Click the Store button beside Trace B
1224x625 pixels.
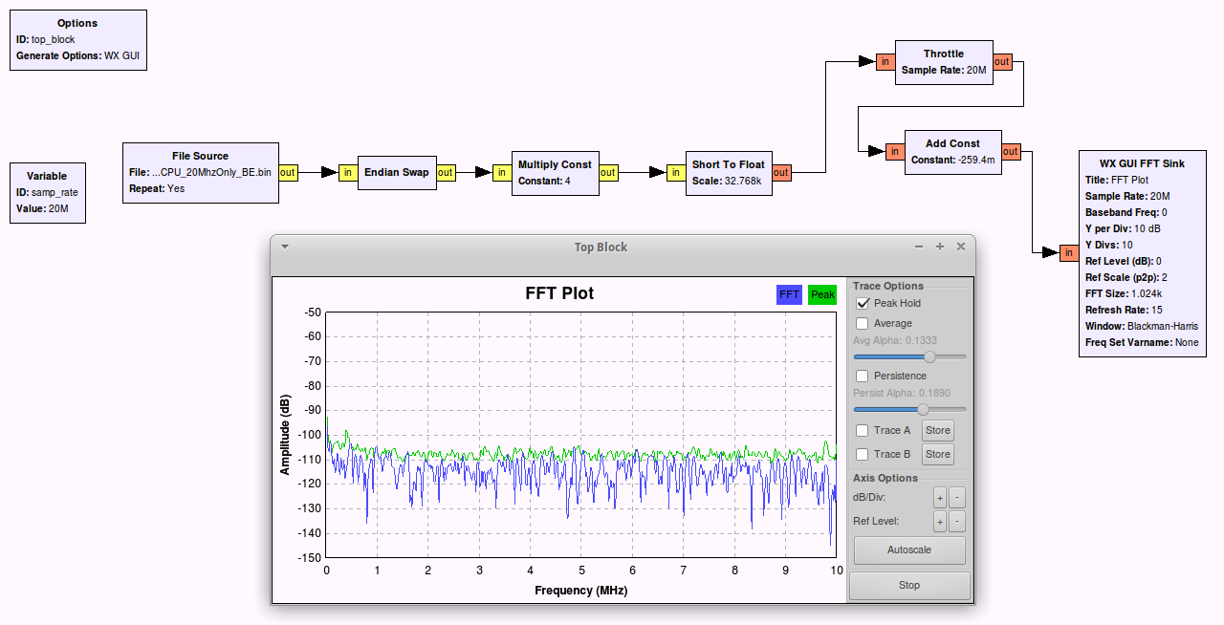[x=938, y=454]
